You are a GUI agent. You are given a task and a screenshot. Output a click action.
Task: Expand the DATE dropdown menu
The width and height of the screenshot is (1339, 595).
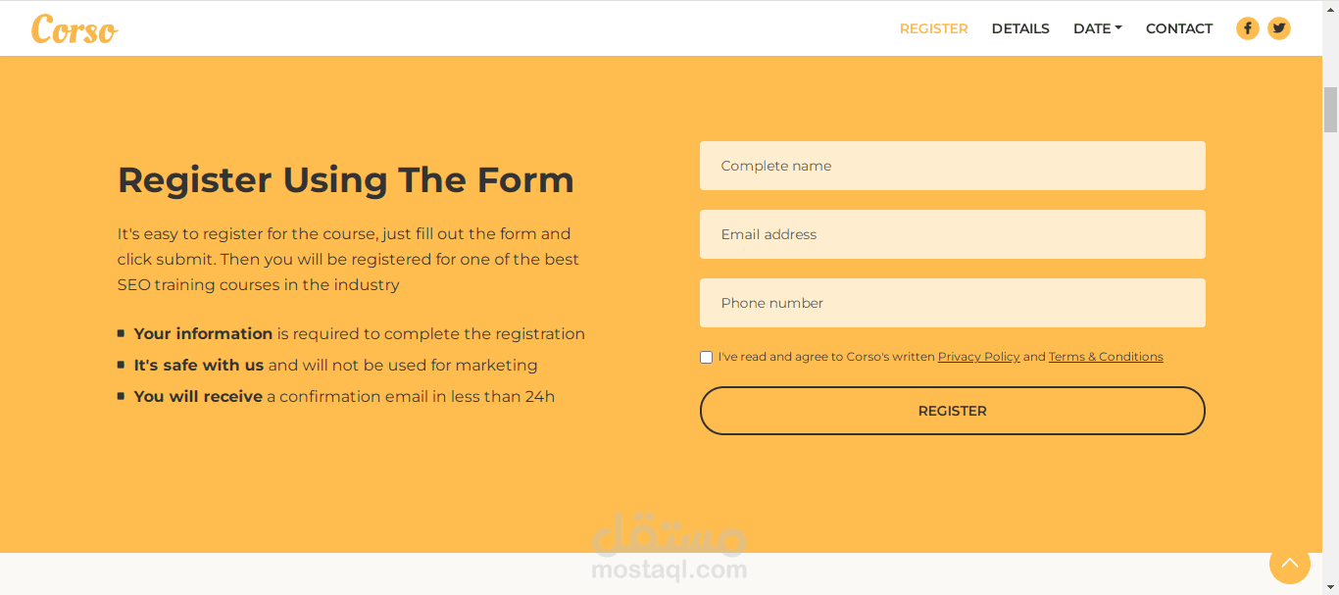point(1097,28)
